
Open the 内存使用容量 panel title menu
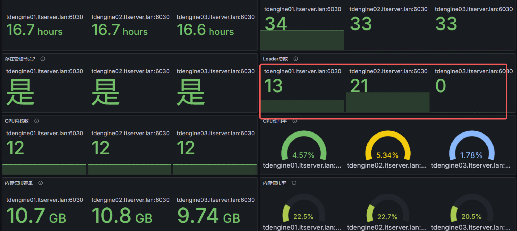point(19,183)
